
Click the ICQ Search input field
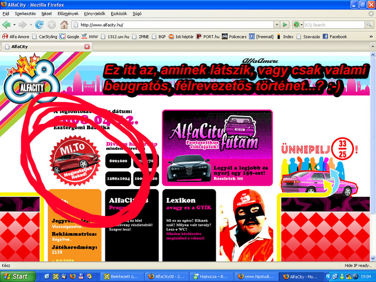pos(334,25)
